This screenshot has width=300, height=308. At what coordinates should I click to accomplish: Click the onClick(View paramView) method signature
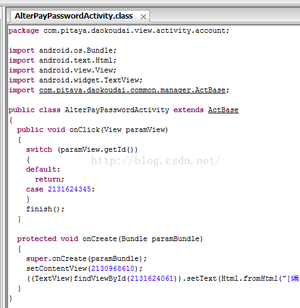point(92,130)
